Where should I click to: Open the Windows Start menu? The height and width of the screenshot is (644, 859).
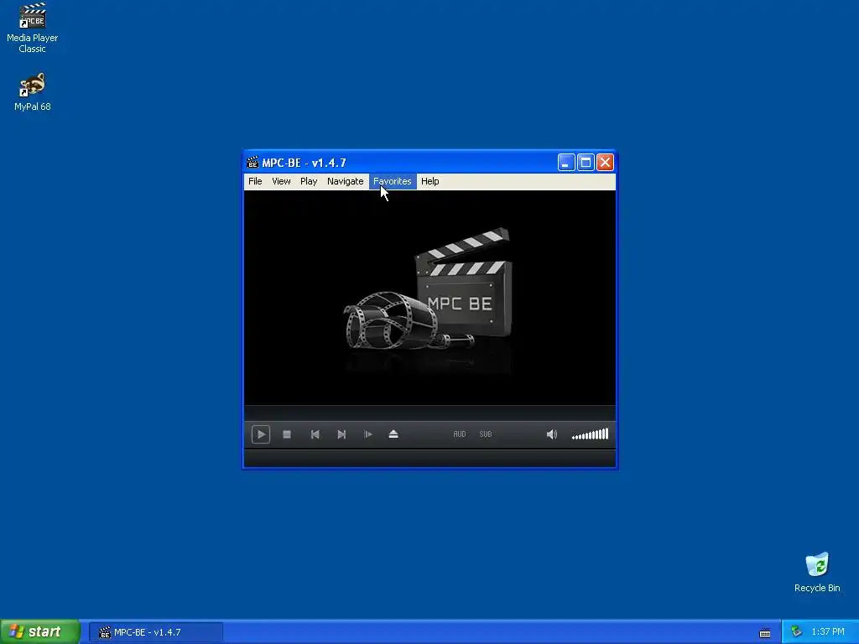point(40,632)
